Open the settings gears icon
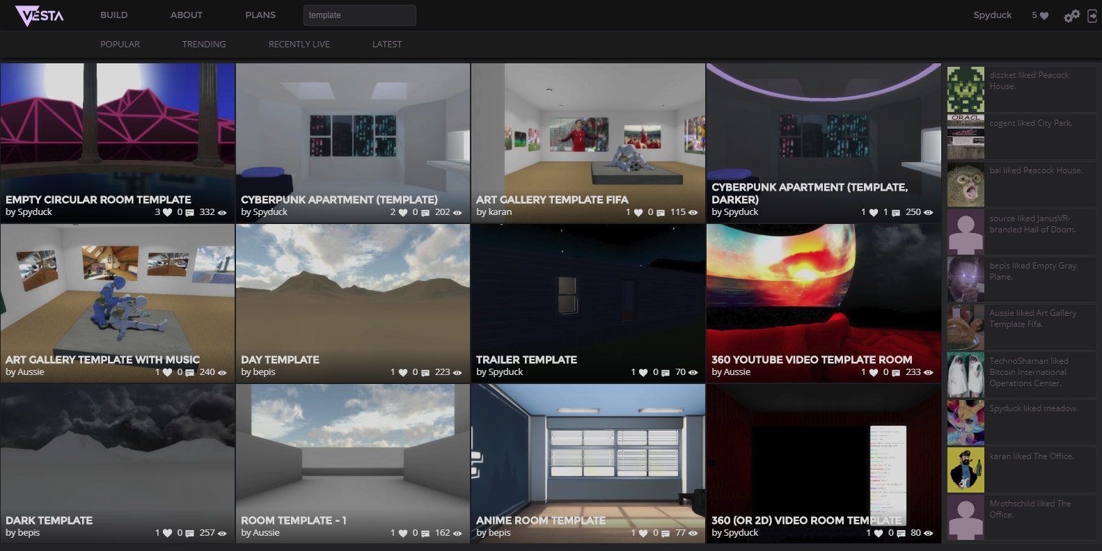The image size is (1102, 551). tap(1071, 16)
